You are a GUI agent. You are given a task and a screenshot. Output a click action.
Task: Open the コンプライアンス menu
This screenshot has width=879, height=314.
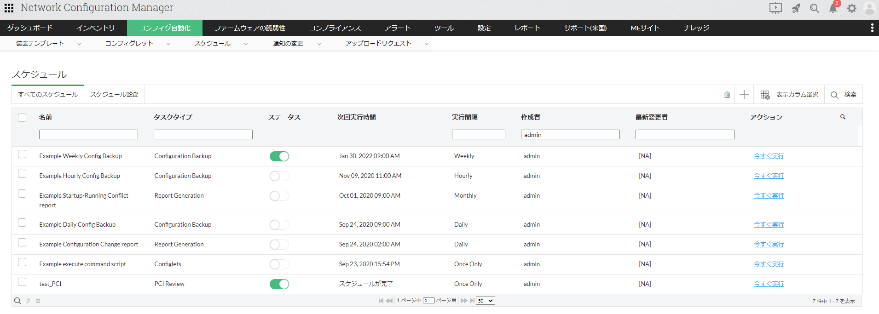[x=335, y=28]
